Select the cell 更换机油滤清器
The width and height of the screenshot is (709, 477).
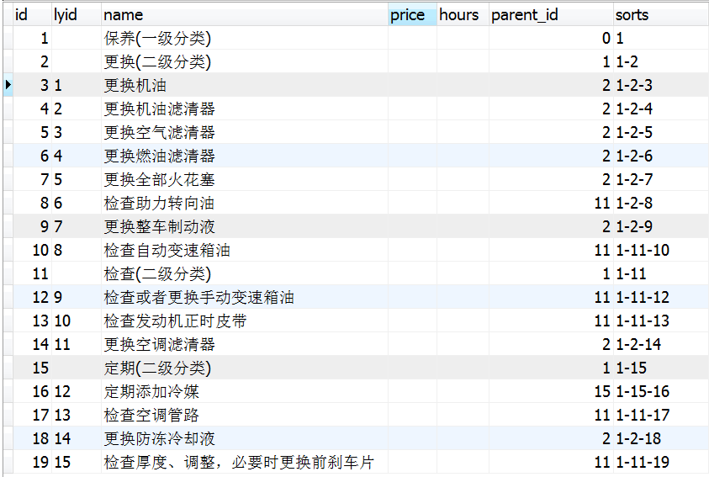(x=244, y=109)
